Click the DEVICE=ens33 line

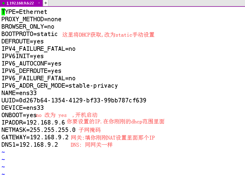click(22, 108)
